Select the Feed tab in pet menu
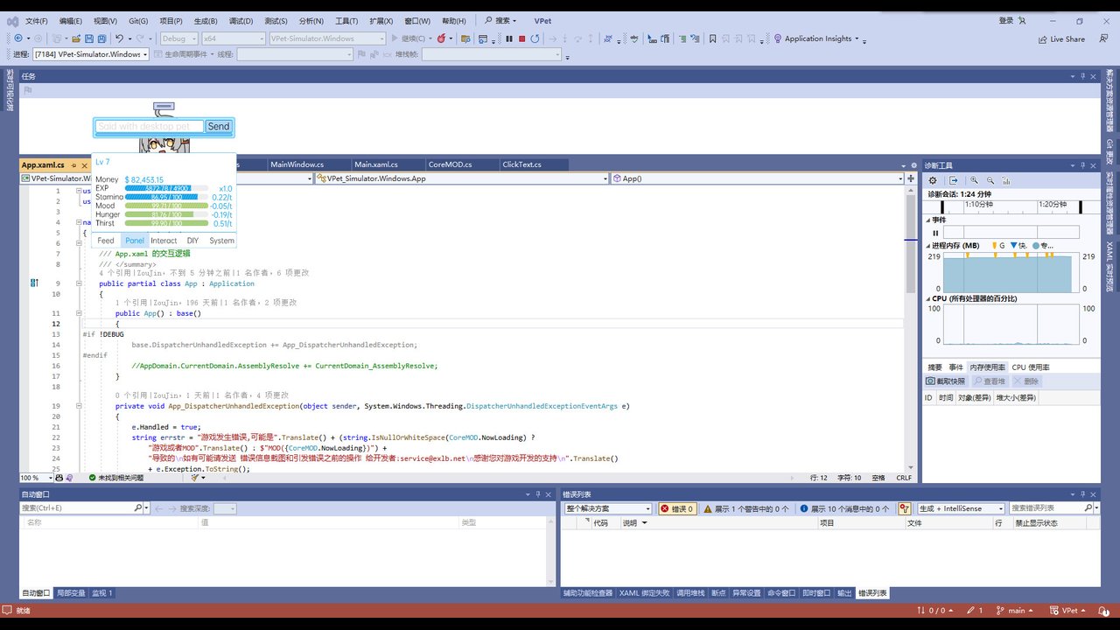The width and height of the screenshot is (1120, 630). 106,241
